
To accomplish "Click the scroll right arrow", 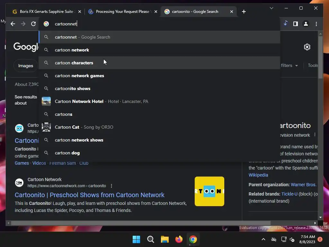I will (x=315, y=223).
